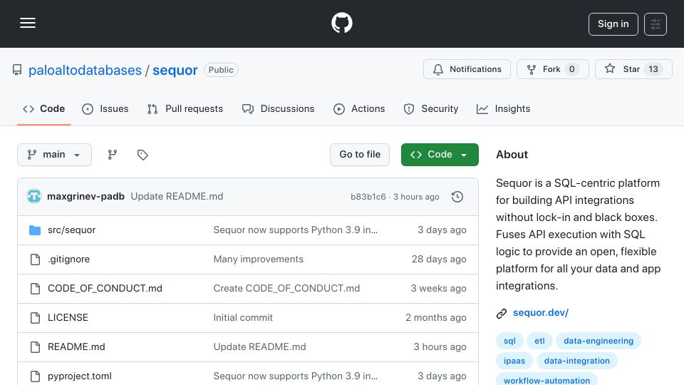Viewport: 684px width, 385px height.
Task: Open the Discussions tab
Action: pos(279,108)
